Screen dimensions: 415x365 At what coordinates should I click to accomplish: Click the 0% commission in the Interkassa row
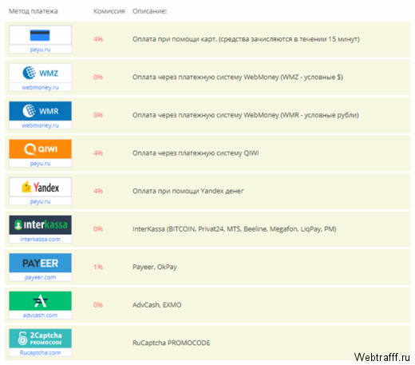(98, 229)
